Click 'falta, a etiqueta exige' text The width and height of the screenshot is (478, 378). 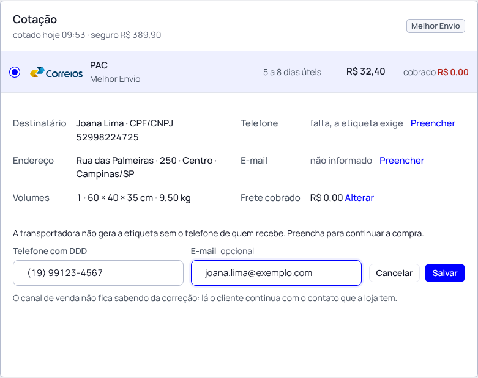pyautogui.click(x=356, y=123)
